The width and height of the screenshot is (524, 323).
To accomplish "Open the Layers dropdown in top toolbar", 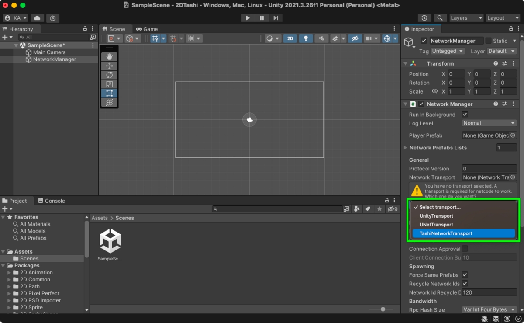I will click(466, 18).
